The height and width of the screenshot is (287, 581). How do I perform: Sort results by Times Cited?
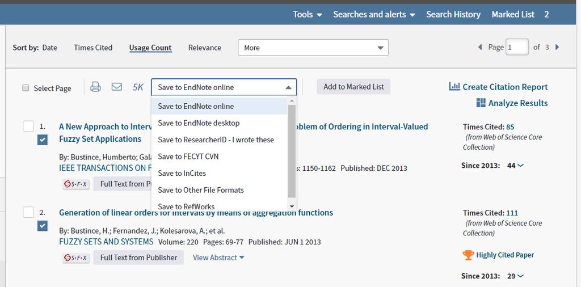[93, 48]
